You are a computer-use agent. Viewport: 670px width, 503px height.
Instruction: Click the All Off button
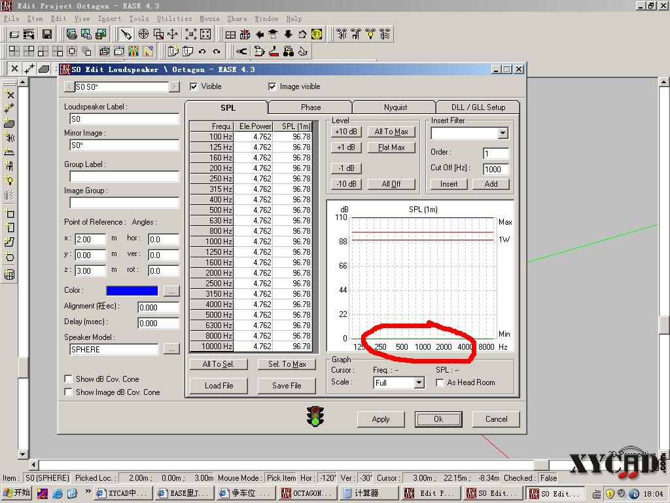(x=391, y=184)
